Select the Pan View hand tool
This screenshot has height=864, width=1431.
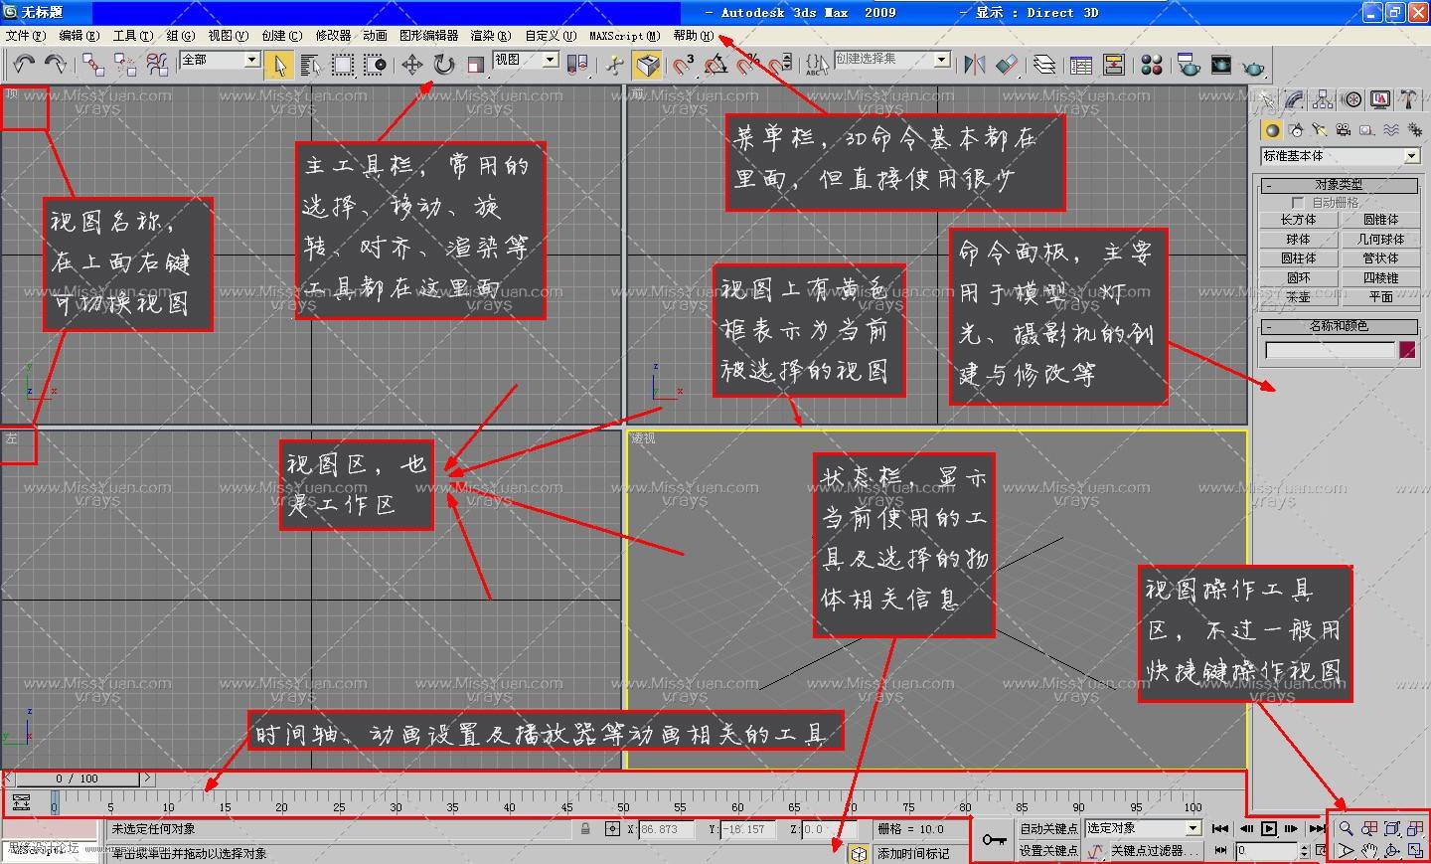tap(1369, 850)
